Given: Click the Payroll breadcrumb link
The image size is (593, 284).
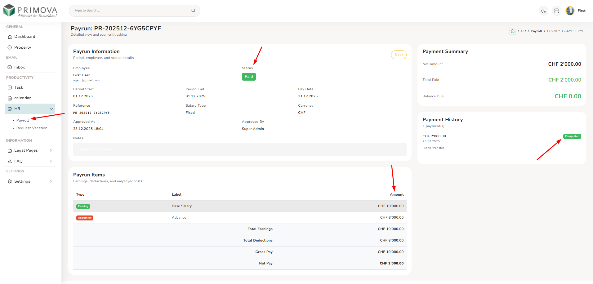Looking at the screenshot, I should pyautogui.click(x=536, y=31).
